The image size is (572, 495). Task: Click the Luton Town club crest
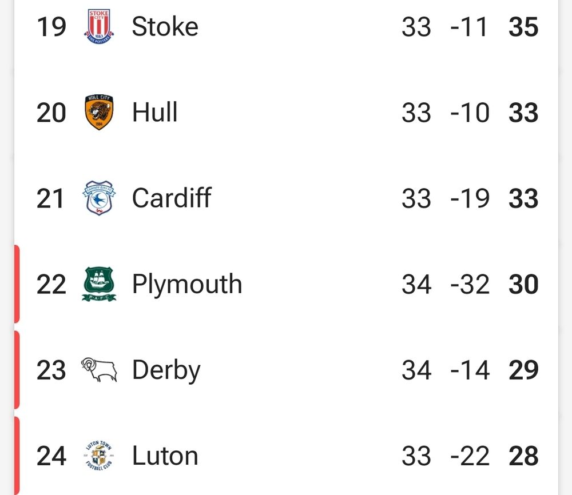click(x=99, y=456)
